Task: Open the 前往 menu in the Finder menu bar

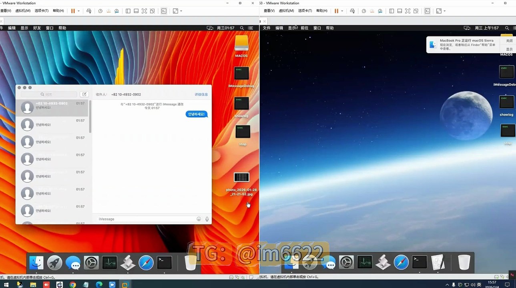Action: tap(305, 28)
